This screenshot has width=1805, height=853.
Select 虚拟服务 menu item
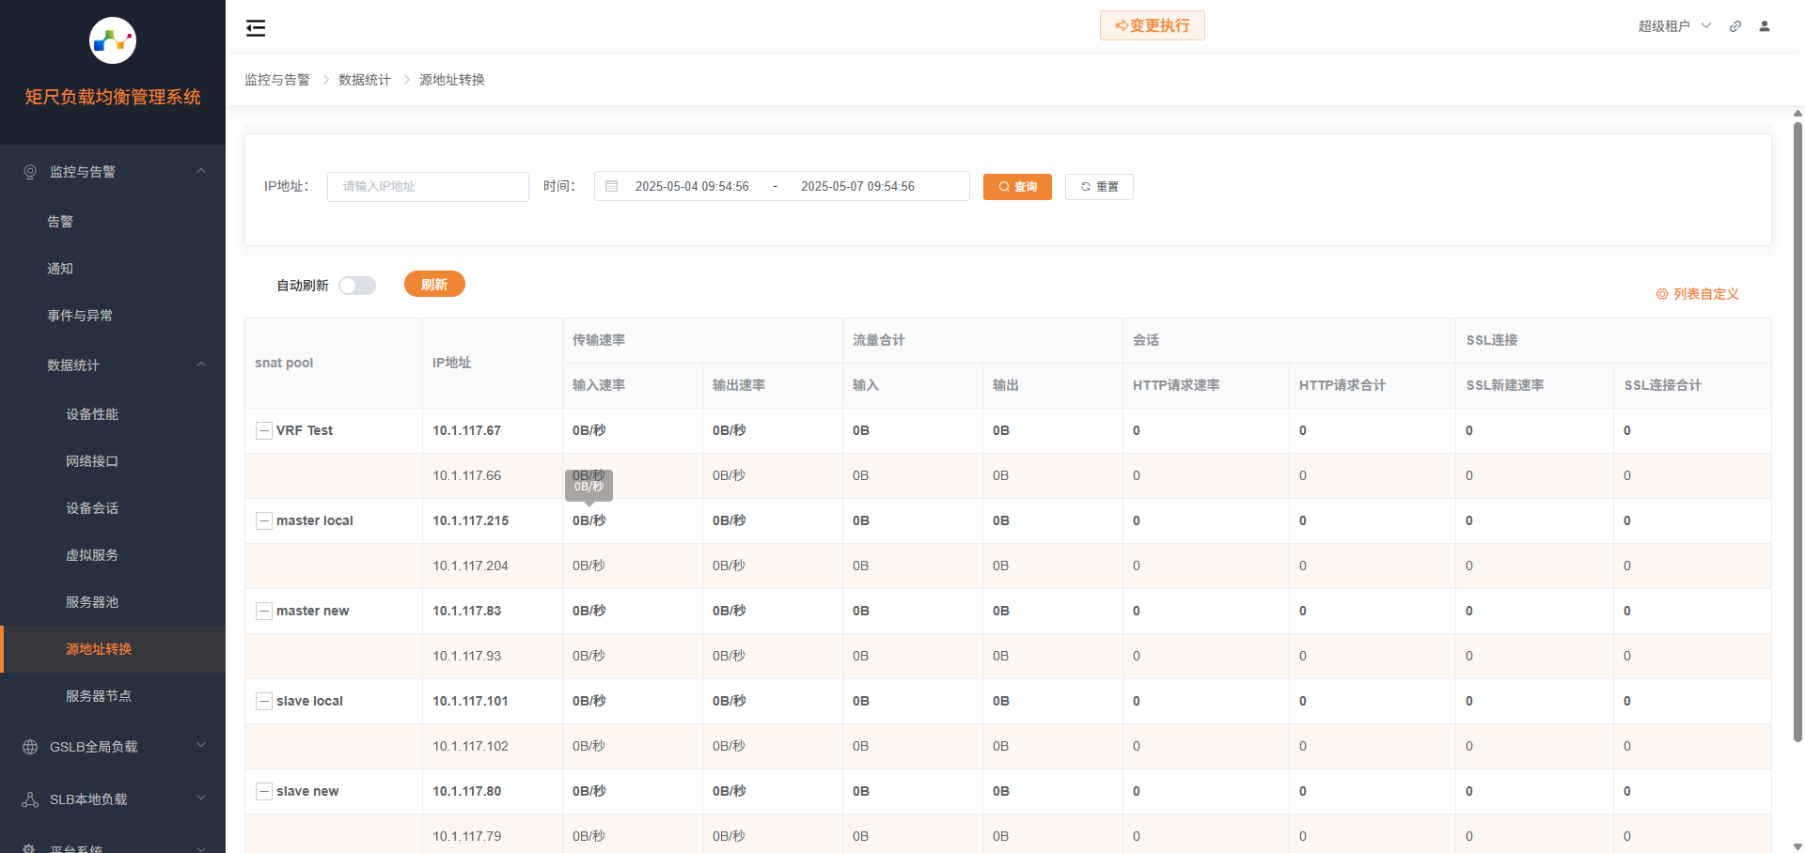(92, 555)
